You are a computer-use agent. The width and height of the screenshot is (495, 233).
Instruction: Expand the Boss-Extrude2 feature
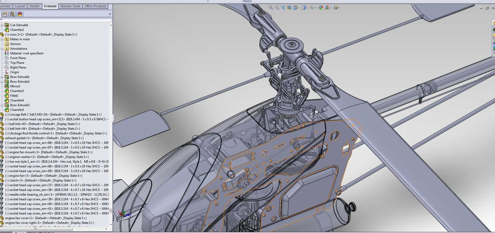click(x=2, y=82)
